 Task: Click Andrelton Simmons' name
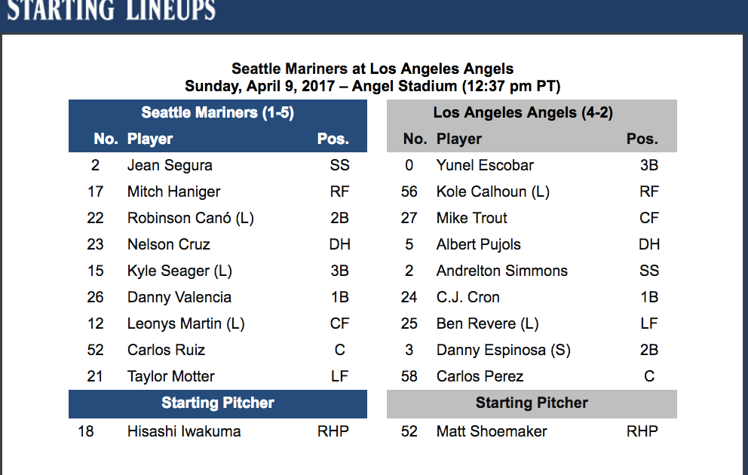click(x=501, y=271)
